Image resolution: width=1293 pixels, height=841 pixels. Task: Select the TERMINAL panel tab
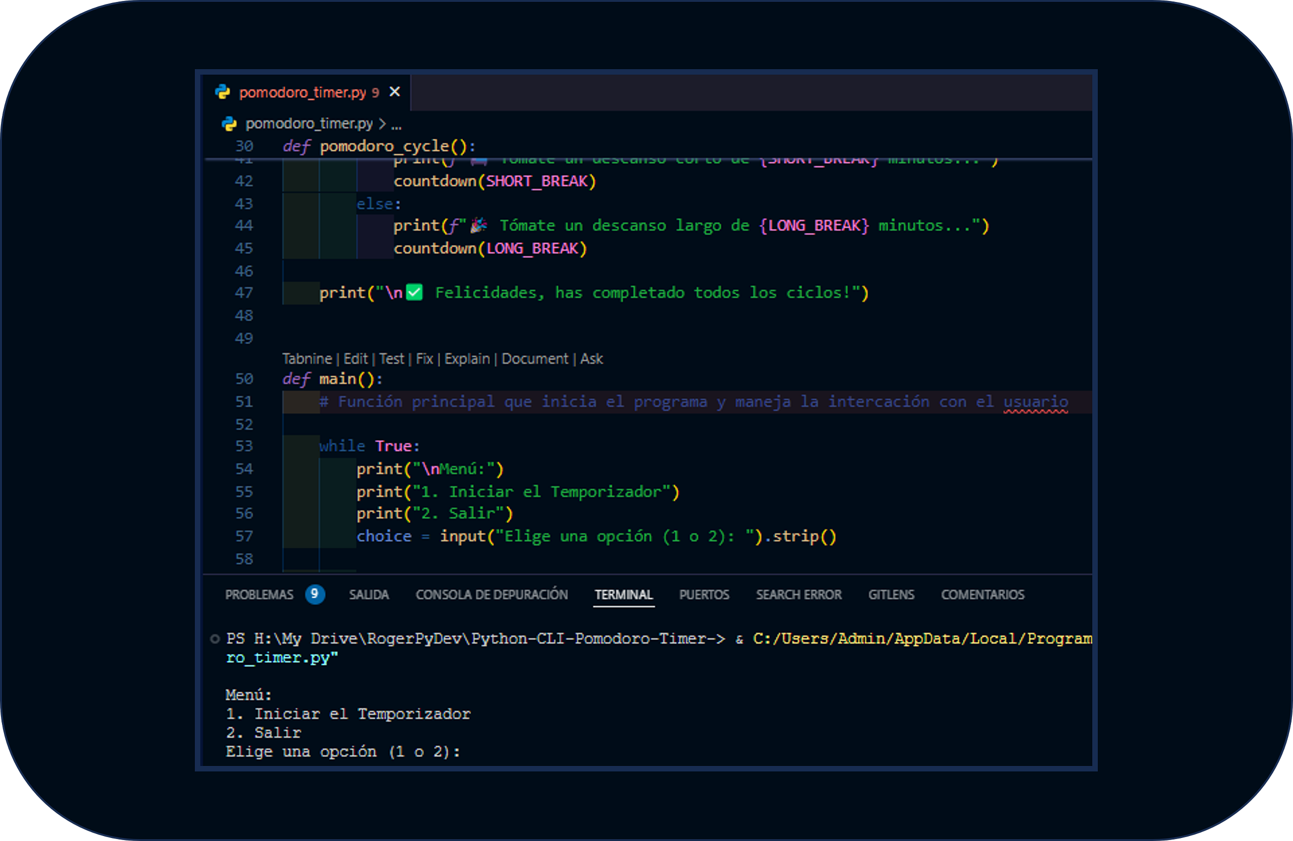624,594
